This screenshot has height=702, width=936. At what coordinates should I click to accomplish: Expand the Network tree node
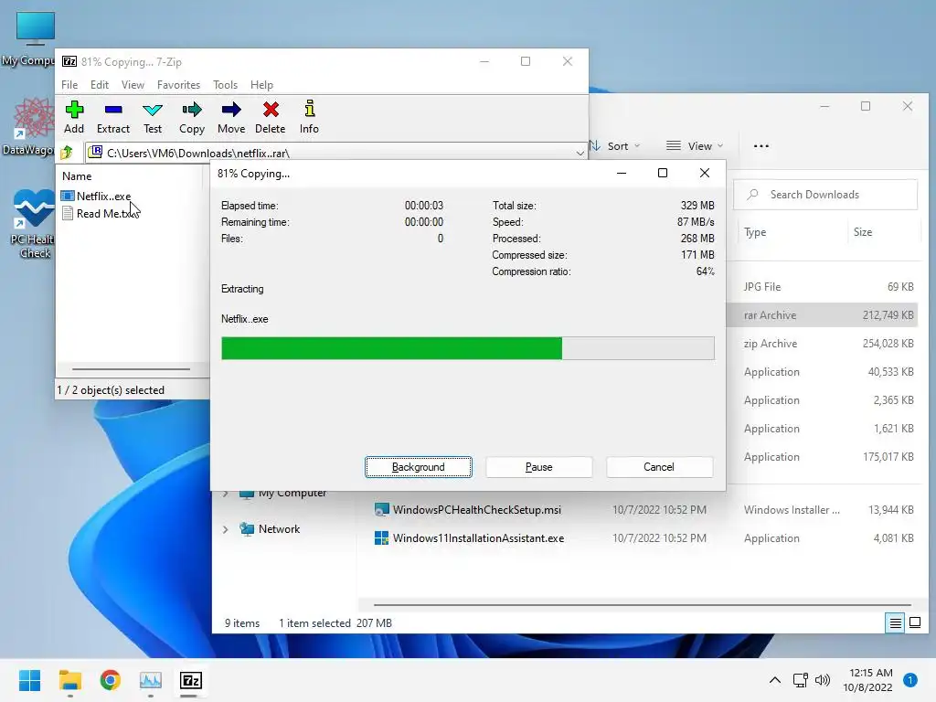click(226, 529)
